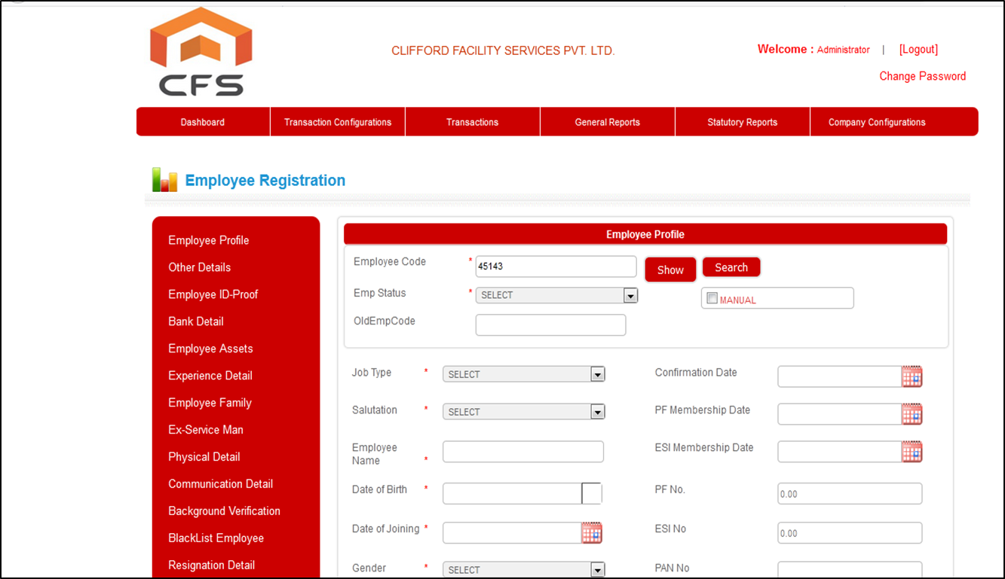Screen dimensions: 1005x579
Task: Expand the Job Type dropdown
Action: pos(523,374)
